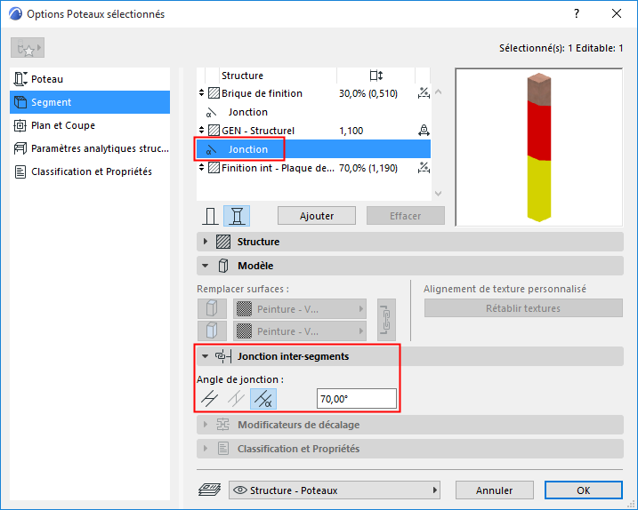Select the uniform column segment icon
638x510 pixels.
tap(210, 216)
